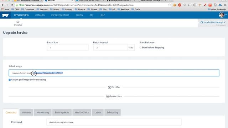
Task: Open the Help menu
Action: tap(102, 15)
